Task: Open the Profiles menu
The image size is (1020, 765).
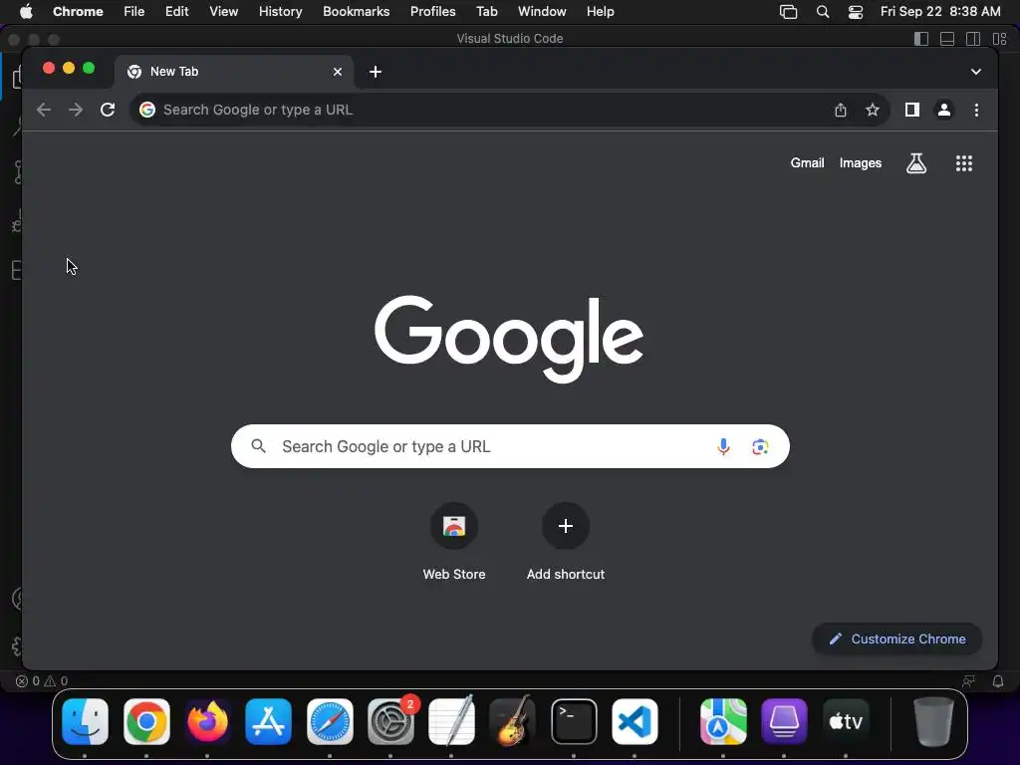Action: click(432, 12)
